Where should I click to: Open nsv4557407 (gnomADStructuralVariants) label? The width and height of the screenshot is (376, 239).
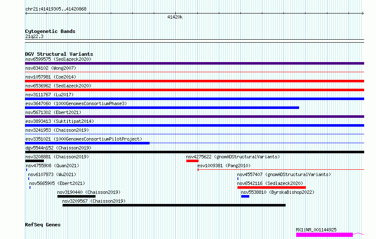pos(284,174)
